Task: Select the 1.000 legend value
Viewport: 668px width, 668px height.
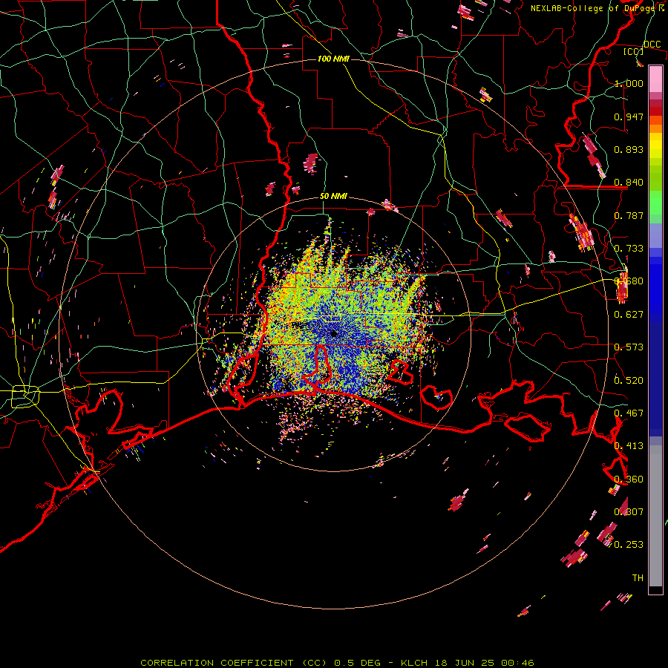Action: coord(629,83)
